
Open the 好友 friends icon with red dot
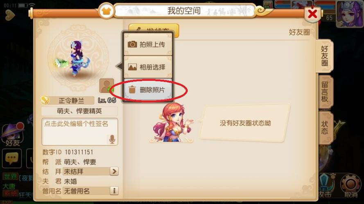13,134
